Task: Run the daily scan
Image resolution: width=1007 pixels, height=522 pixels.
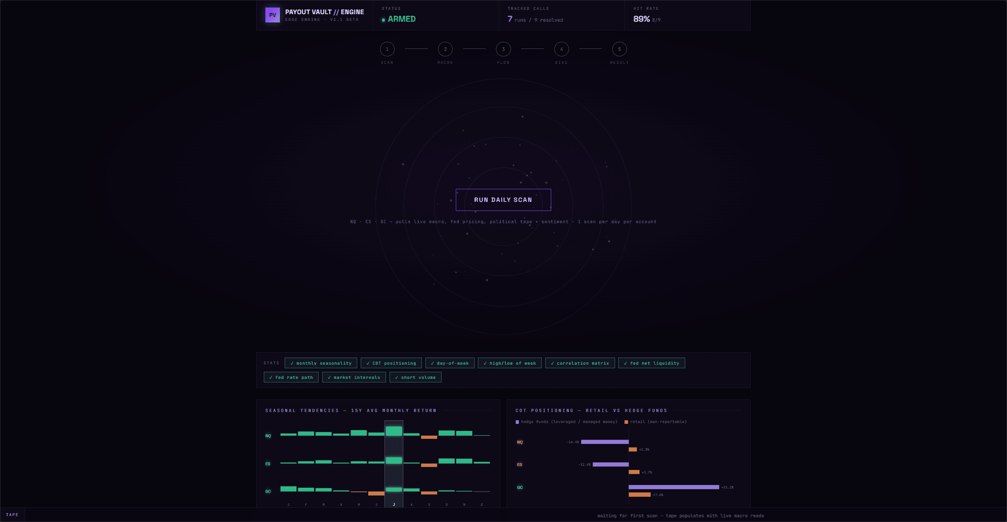Action: click(503, 200)
